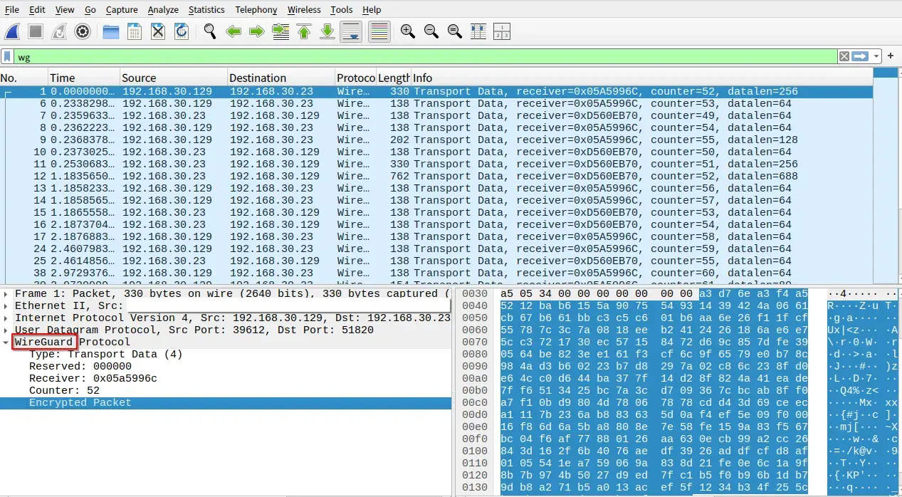This screenshot has height=497, width=902.
Task: Select the Type: Transport Data (4) field
Action: click(x=226, y=354)
